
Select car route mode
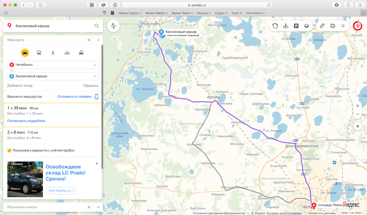click(25, 53)
